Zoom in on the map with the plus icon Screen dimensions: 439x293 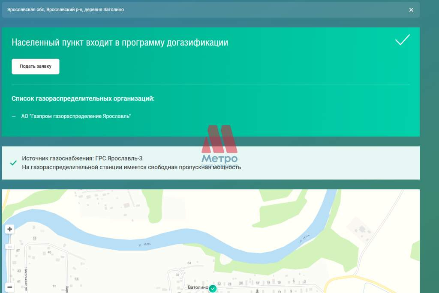coord(9,229)
